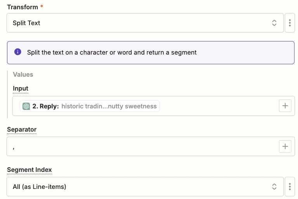Click the Separator field label
This screenshot has height=199, width=298.
tap(22, 129)
